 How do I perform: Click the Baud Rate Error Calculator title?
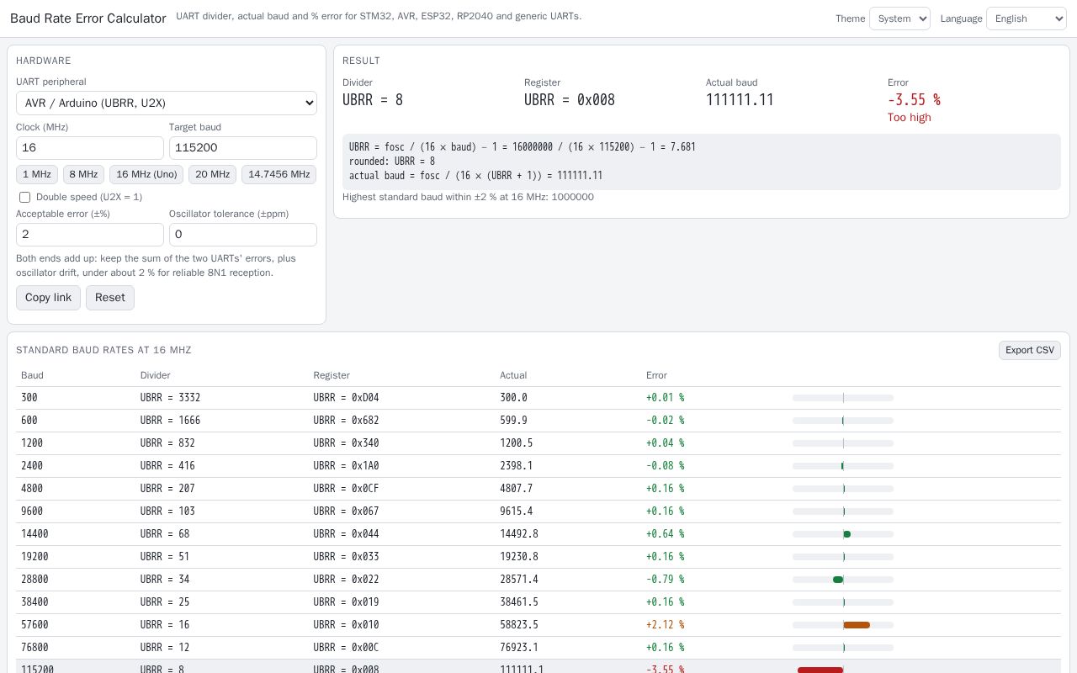(x=88, y=19)
